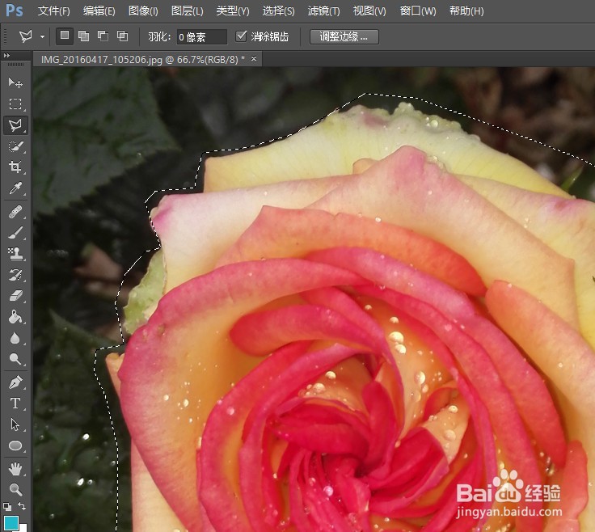Open the 视图(V) menu
This screenshot has width=595, height=532.
click(x=369, y=11)
